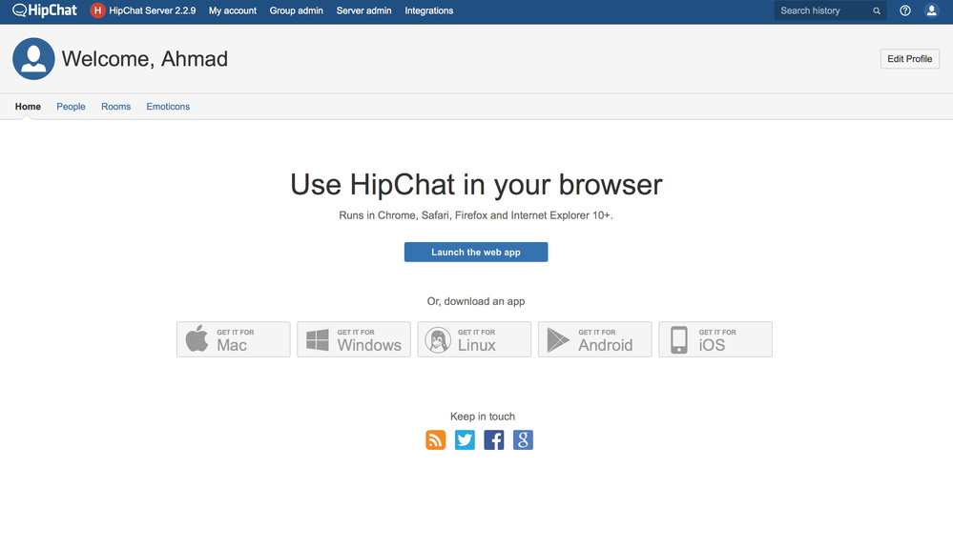Download HipChat for Android
This screenshot has width=953, height=549.
[x=594, y=339]
